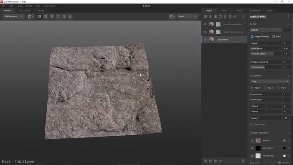Viewport: 293px width, 165px height.
Task: Hide the topmost rock layer with its eye
Action: point(205,24)
